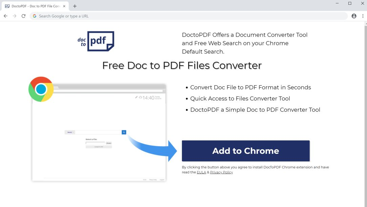Click the doc to pdf logo
The height and width of the screenshot is (207, 367).
[x=96, y=41]
